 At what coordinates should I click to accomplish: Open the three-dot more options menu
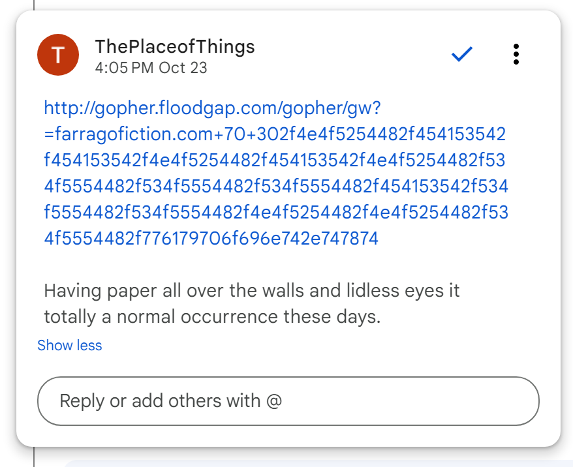[516, 55]
